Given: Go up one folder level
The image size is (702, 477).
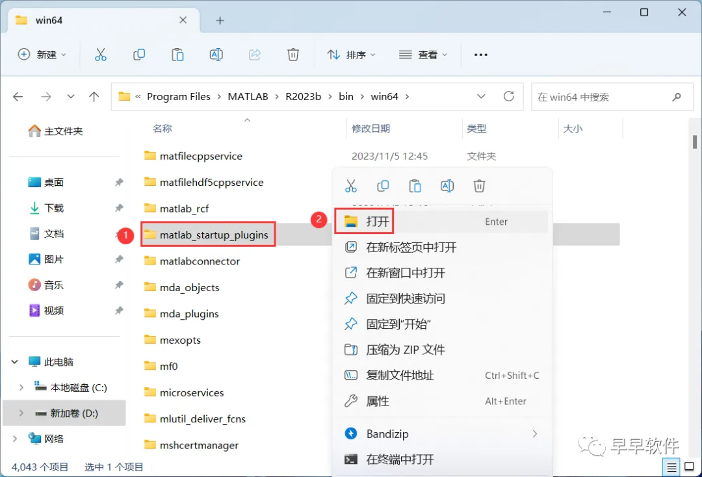Looking at the screenshot, I should 94,97.
